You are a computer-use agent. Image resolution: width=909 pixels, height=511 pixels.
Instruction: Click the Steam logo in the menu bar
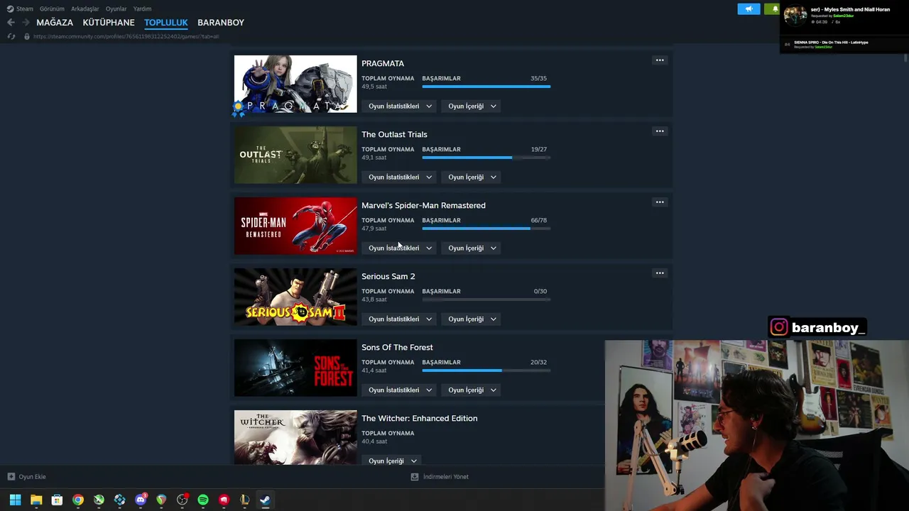pos(10,9)
